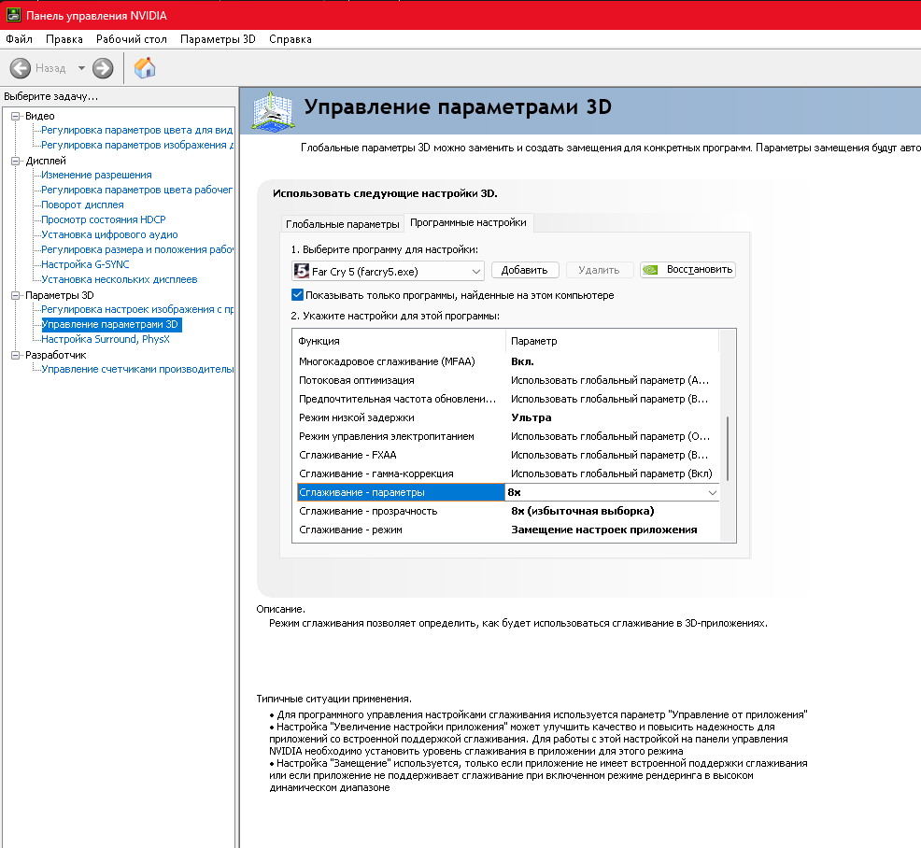This screenshot has height=848, width=921.
Task: Switch to Программные настройки tab
Action: click(468, 222)
